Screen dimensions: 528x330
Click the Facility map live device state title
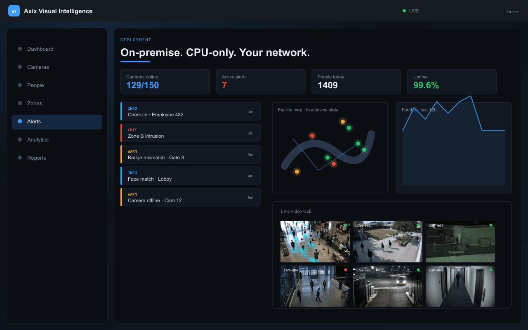[x=308, y=110]
